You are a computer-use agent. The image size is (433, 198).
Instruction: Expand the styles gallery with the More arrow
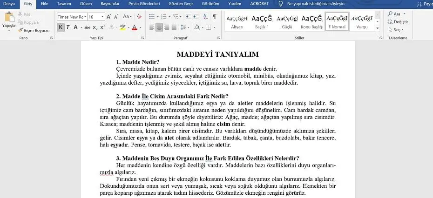[x=378, y=28]
